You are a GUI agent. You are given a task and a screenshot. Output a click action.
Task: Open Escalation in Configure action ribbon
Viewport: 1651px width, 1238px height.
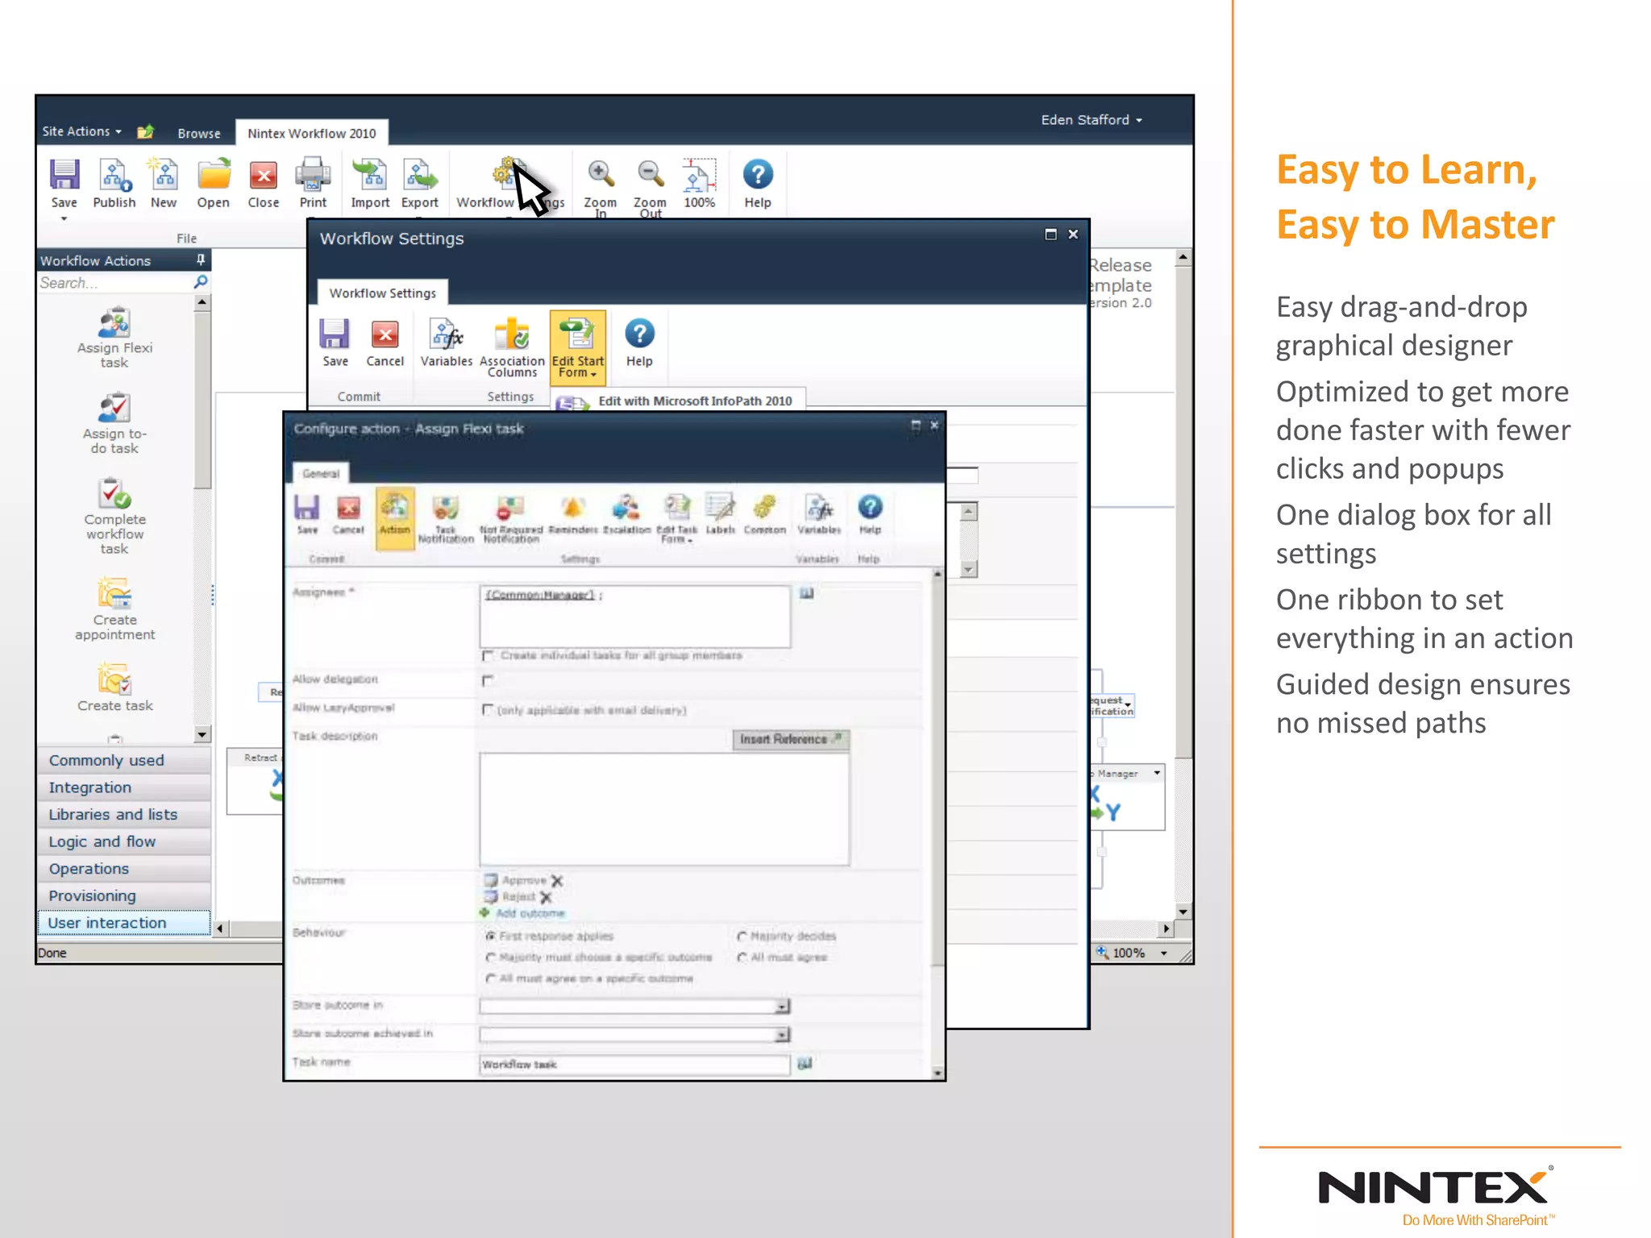pyautogui.click(x=626, y=515)
